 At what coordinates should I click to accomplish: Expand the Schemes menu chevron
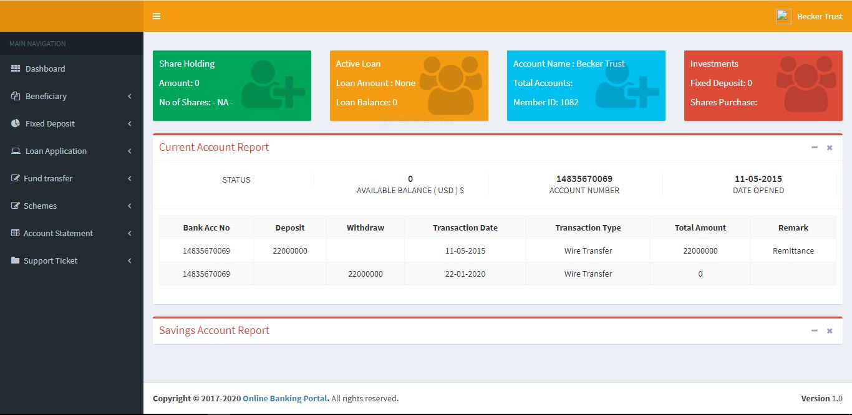coord(130,206)
